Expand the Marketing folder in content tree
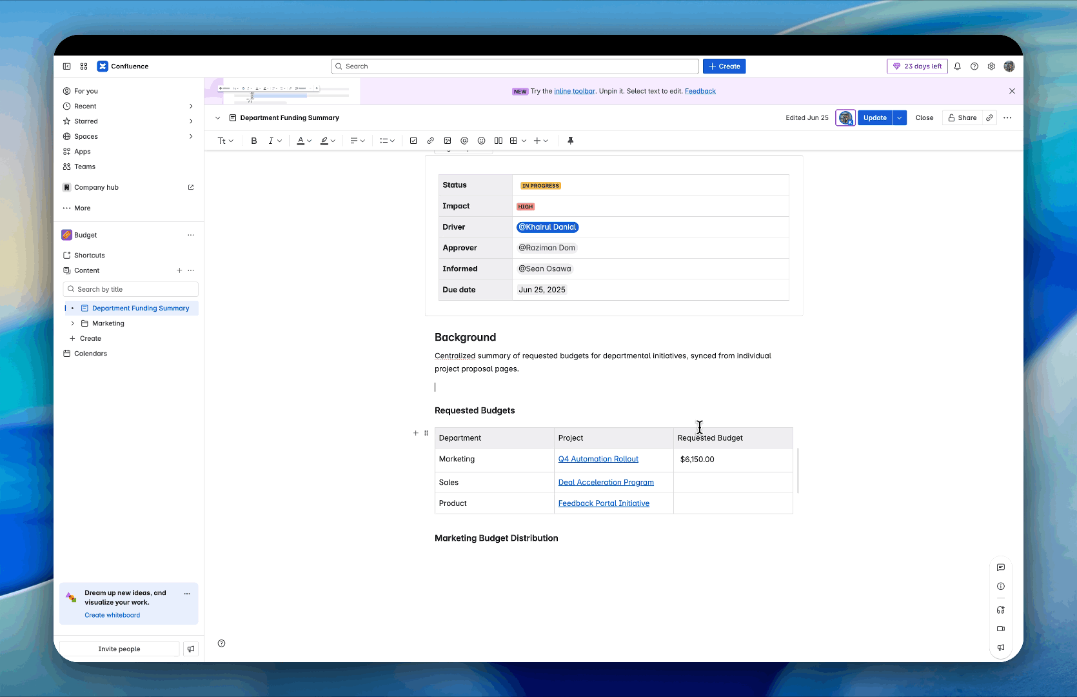 pyautogui.click(x=72, y=323)
